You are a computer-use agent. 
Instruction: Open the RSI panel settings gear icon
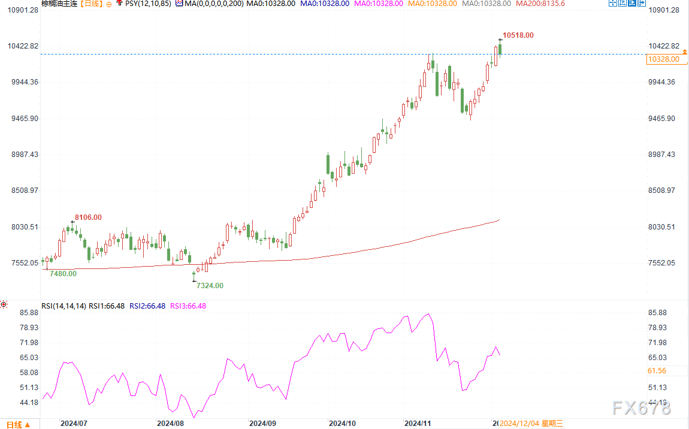5,305
